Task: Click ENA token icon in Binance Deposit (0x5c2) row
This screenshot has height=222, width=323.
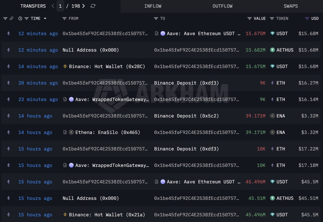Action: pos(272,116)
